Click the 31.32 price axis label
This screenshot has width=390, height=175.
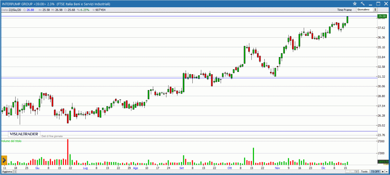click(382, 76)
